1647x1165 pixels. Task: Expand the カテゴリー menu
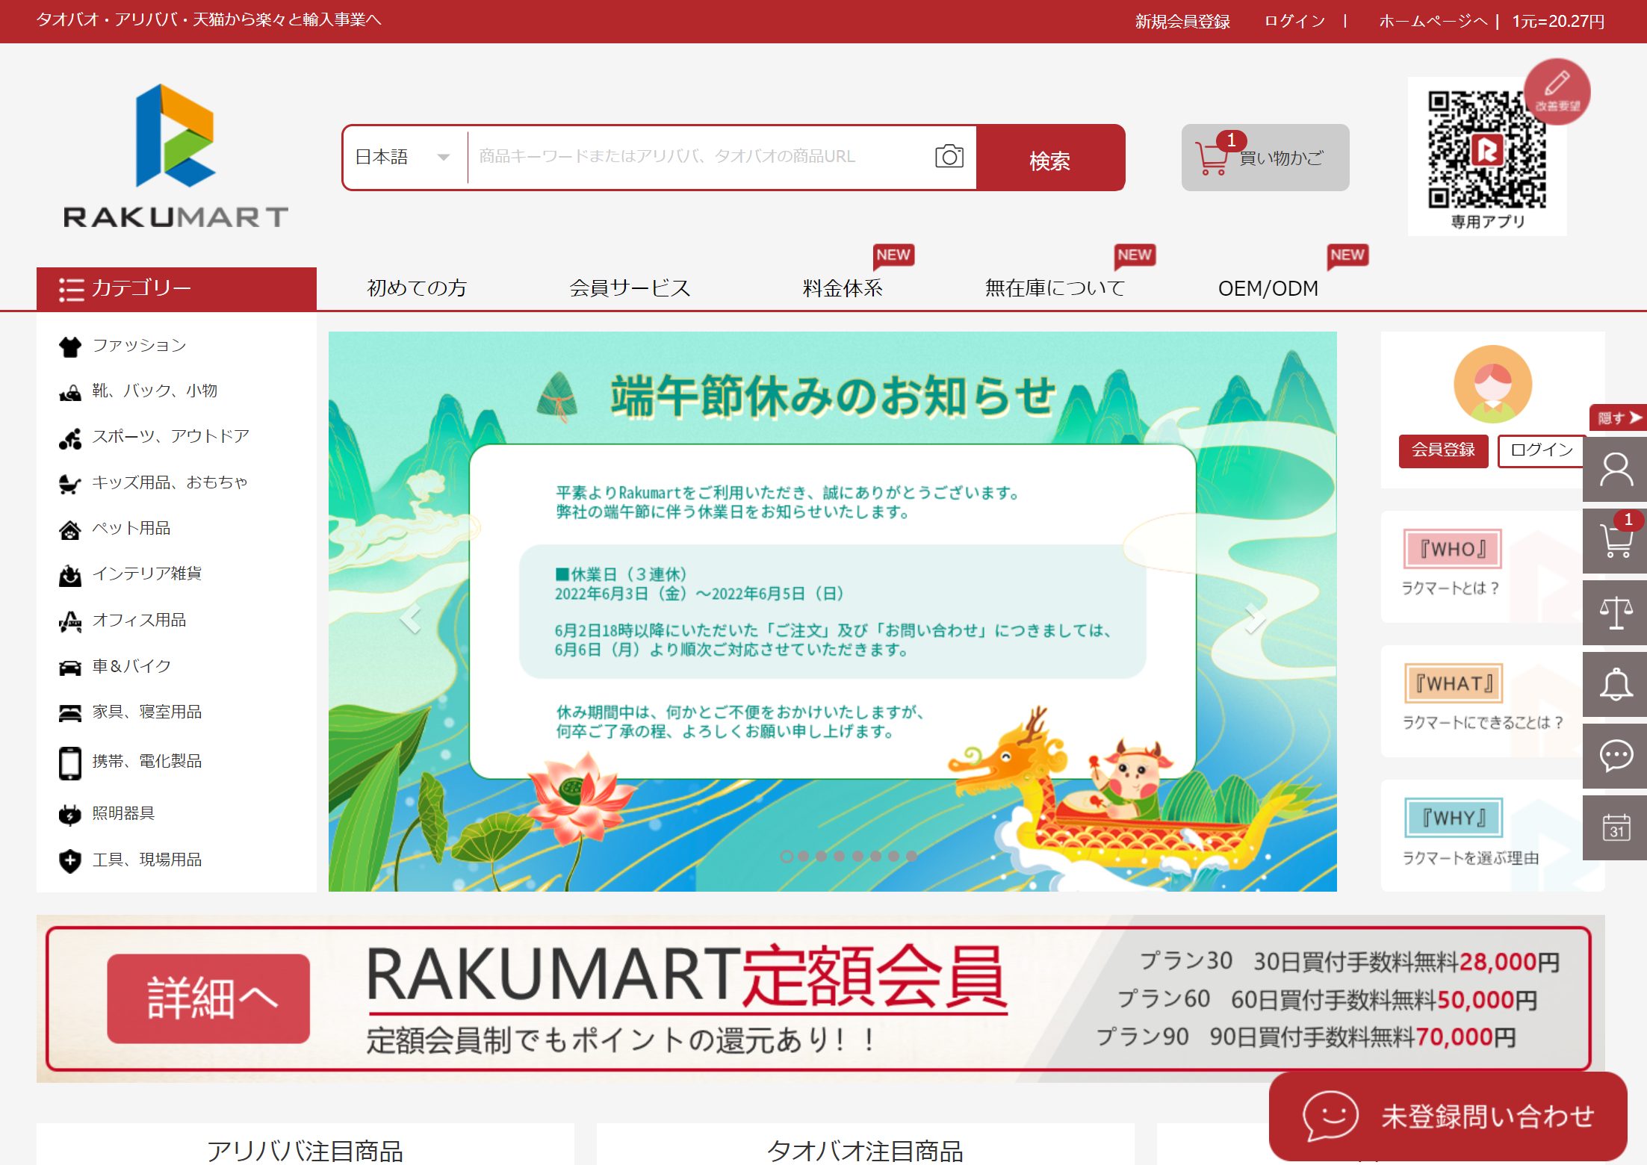176,288
